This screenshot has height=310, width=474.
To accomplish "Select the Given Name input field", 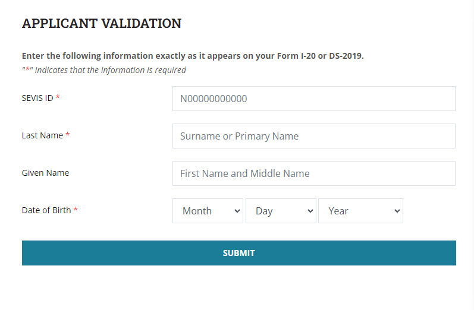I will (x=313, y=173).
